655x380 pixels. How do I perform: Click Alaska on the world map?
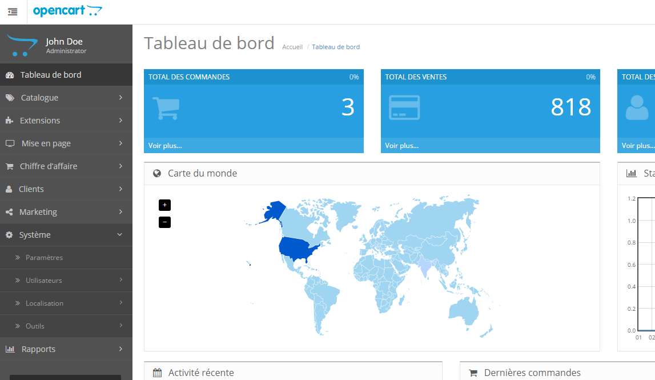274,211
